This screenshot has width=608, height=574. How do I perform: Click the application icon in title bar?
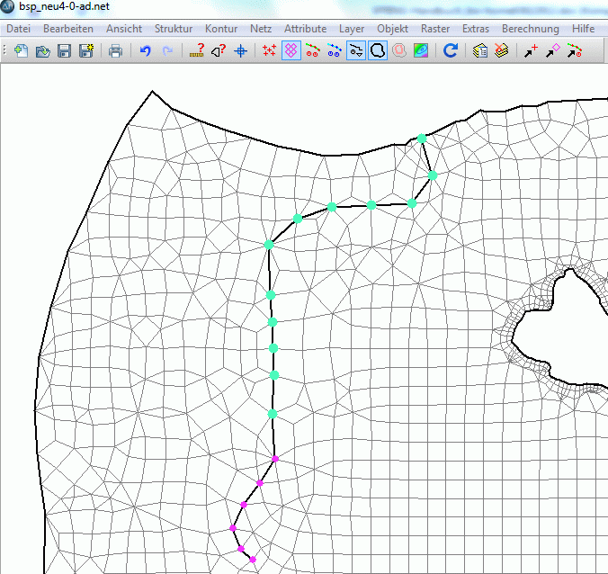pos(7,6)
